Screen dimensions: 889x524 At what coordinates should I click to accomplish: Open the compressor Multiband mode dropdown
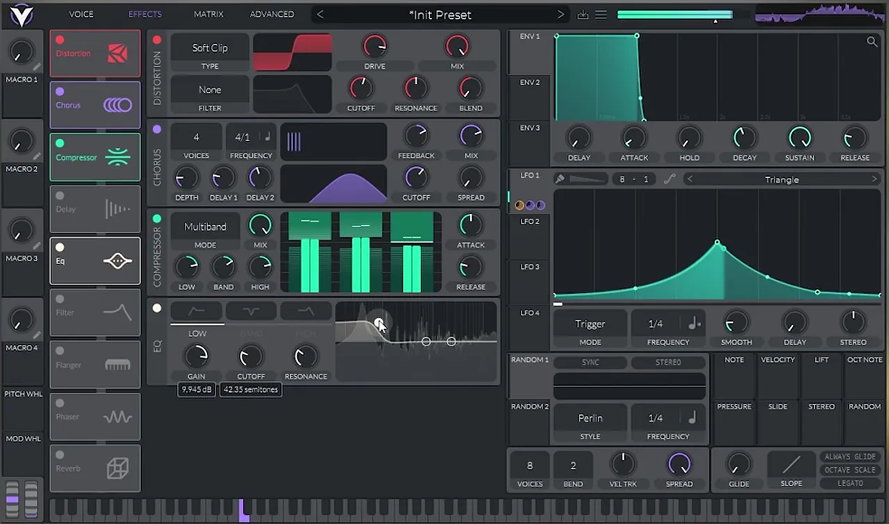[x=205, y=227]
